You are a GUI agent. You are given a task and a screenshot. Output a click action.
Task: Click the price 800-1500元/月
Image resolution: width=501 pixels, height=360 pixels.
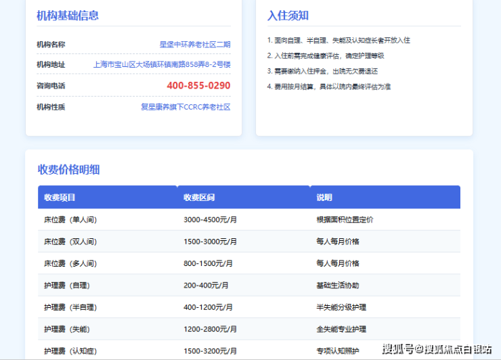tap(208, 263)
